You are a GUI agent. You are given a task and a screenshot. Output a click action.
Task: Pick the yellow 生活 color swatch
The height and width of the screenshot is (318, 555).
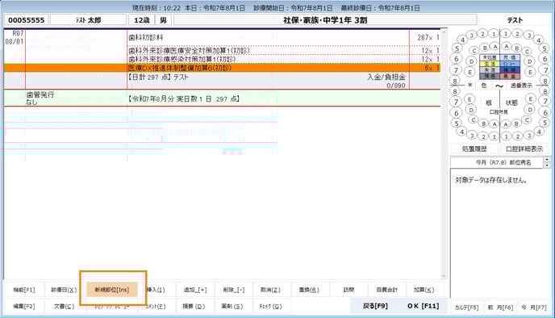pyautogui.click(x=490, y=64)
